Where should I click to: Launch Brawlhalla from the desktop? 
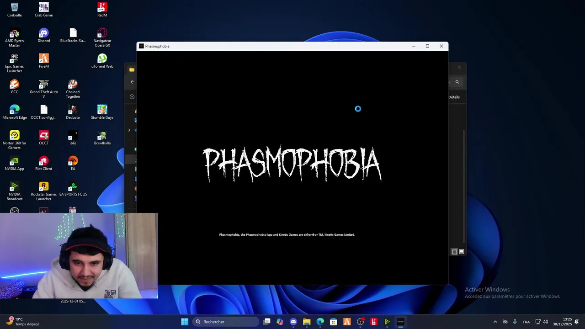[102, 138]
